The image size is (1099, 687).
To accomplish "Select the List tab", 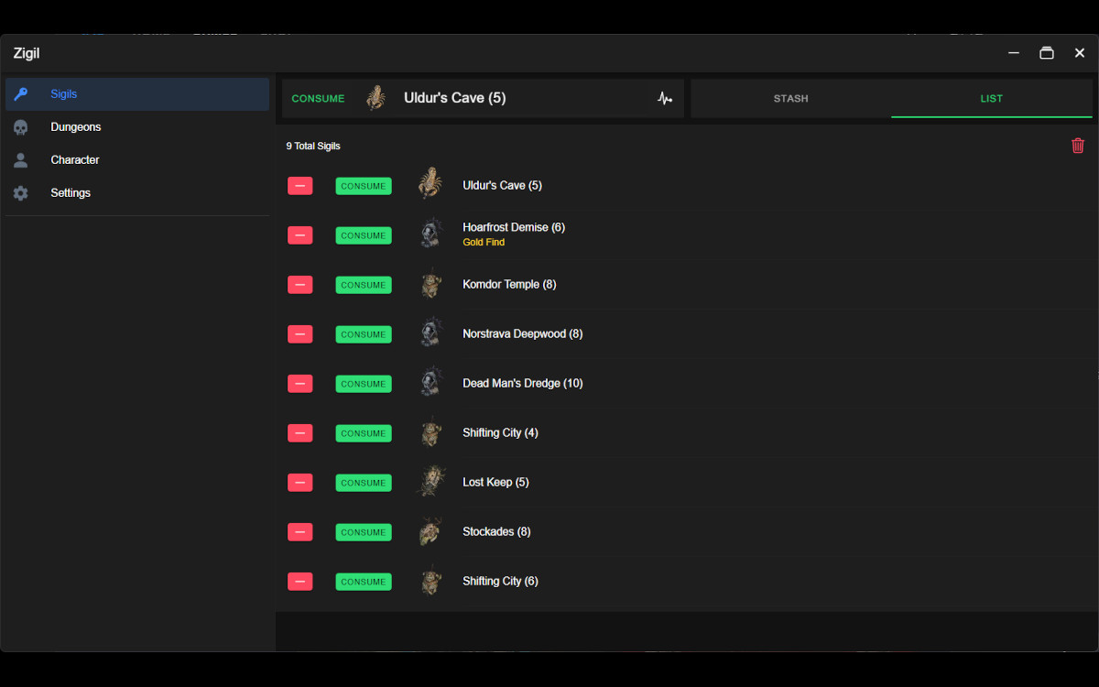I will (991, 99).
